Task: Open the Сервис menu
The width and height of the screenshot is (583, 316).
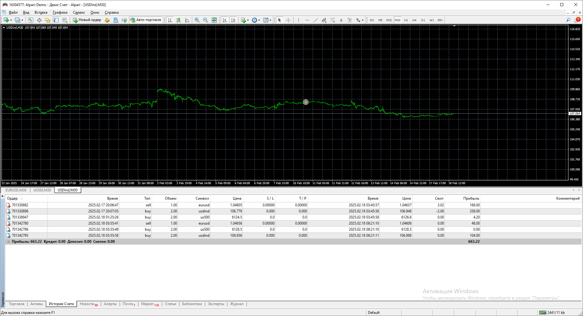Action: (79, 12)
